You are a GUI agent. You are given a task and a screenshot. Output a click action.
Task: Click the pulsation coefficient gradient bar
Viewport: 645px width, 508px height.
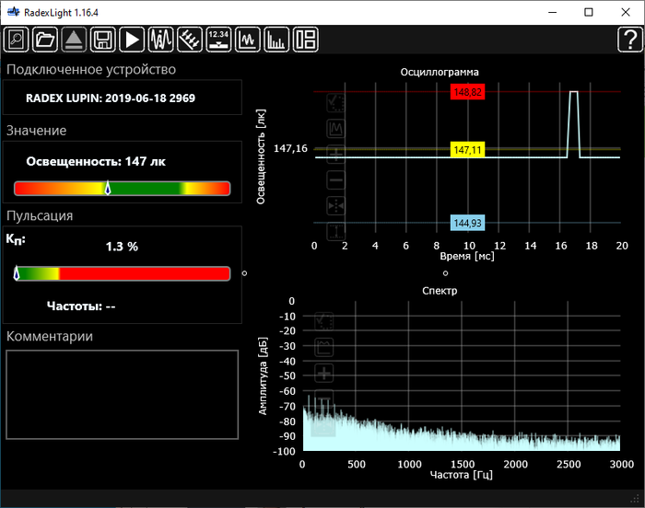(x=122, y=273)
